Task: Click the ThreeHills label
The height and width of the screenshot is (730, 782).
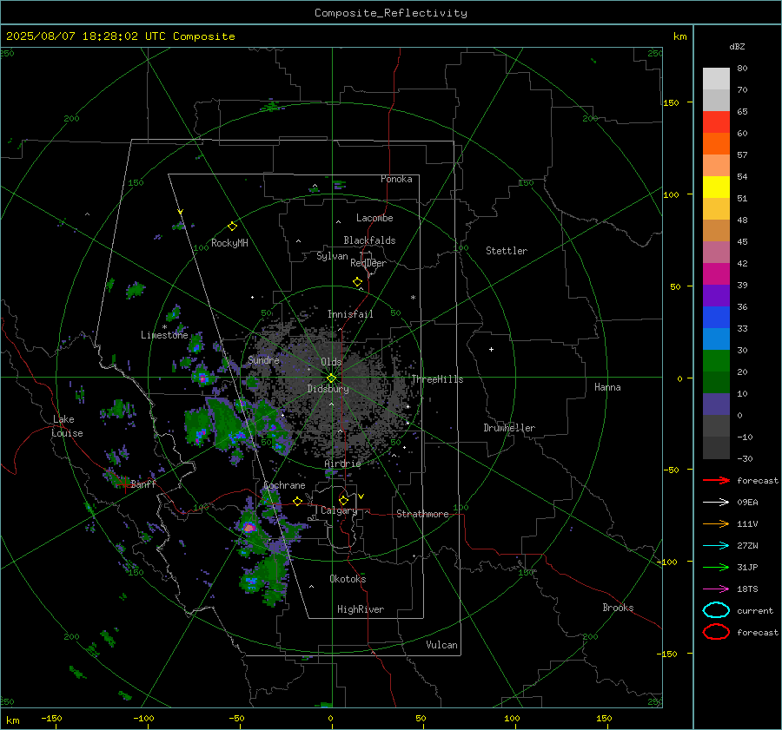Action: click(x=437, y=379)
